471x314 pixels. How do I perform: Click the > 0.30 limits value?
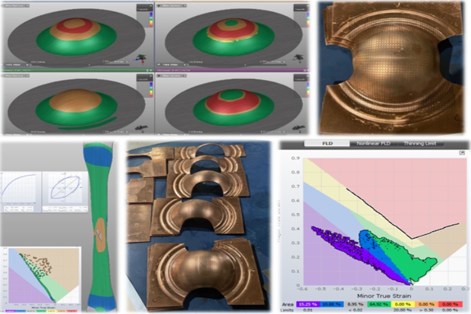coord(426,310)
